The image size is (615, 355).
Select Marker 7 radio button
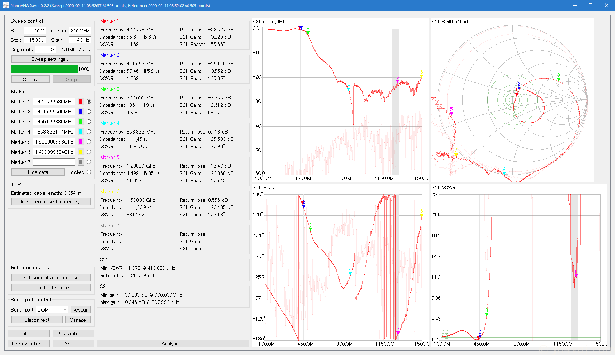(89, 162)
